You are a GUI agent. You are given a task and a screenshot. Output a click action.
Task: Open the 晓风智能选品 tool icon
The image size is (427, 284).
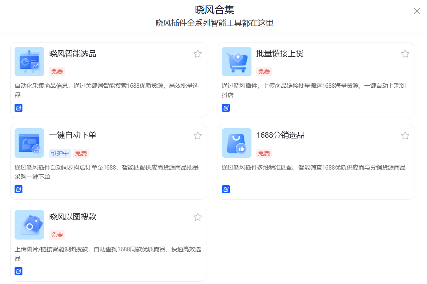[x=29, y=61]
